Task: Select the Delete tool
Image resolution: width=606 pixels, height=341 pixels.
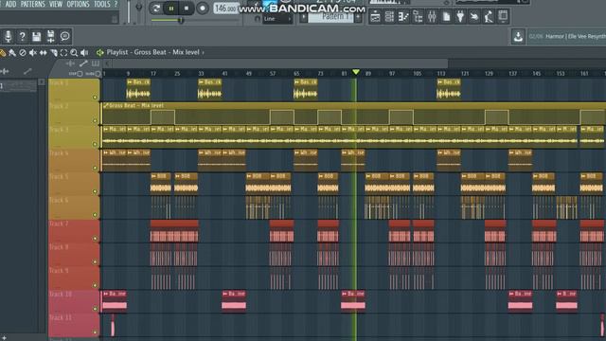Action: (x=23, y=53)
